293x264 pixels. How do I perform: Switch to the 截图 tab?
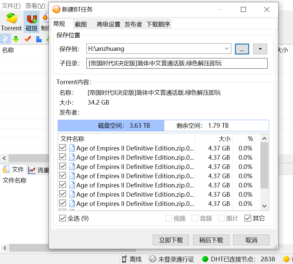tap(83, 24)
